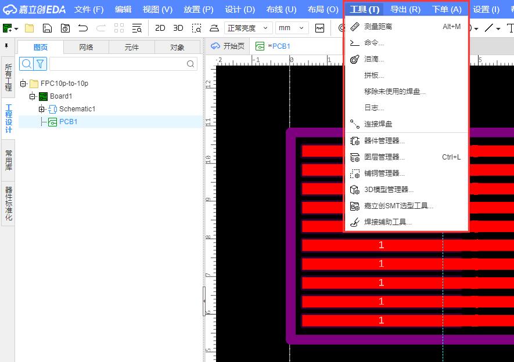Image resolution: width=514 pixels, height=362 pixels.
Task: Open the 导出 (R) export menu
Action: (405, 9)
